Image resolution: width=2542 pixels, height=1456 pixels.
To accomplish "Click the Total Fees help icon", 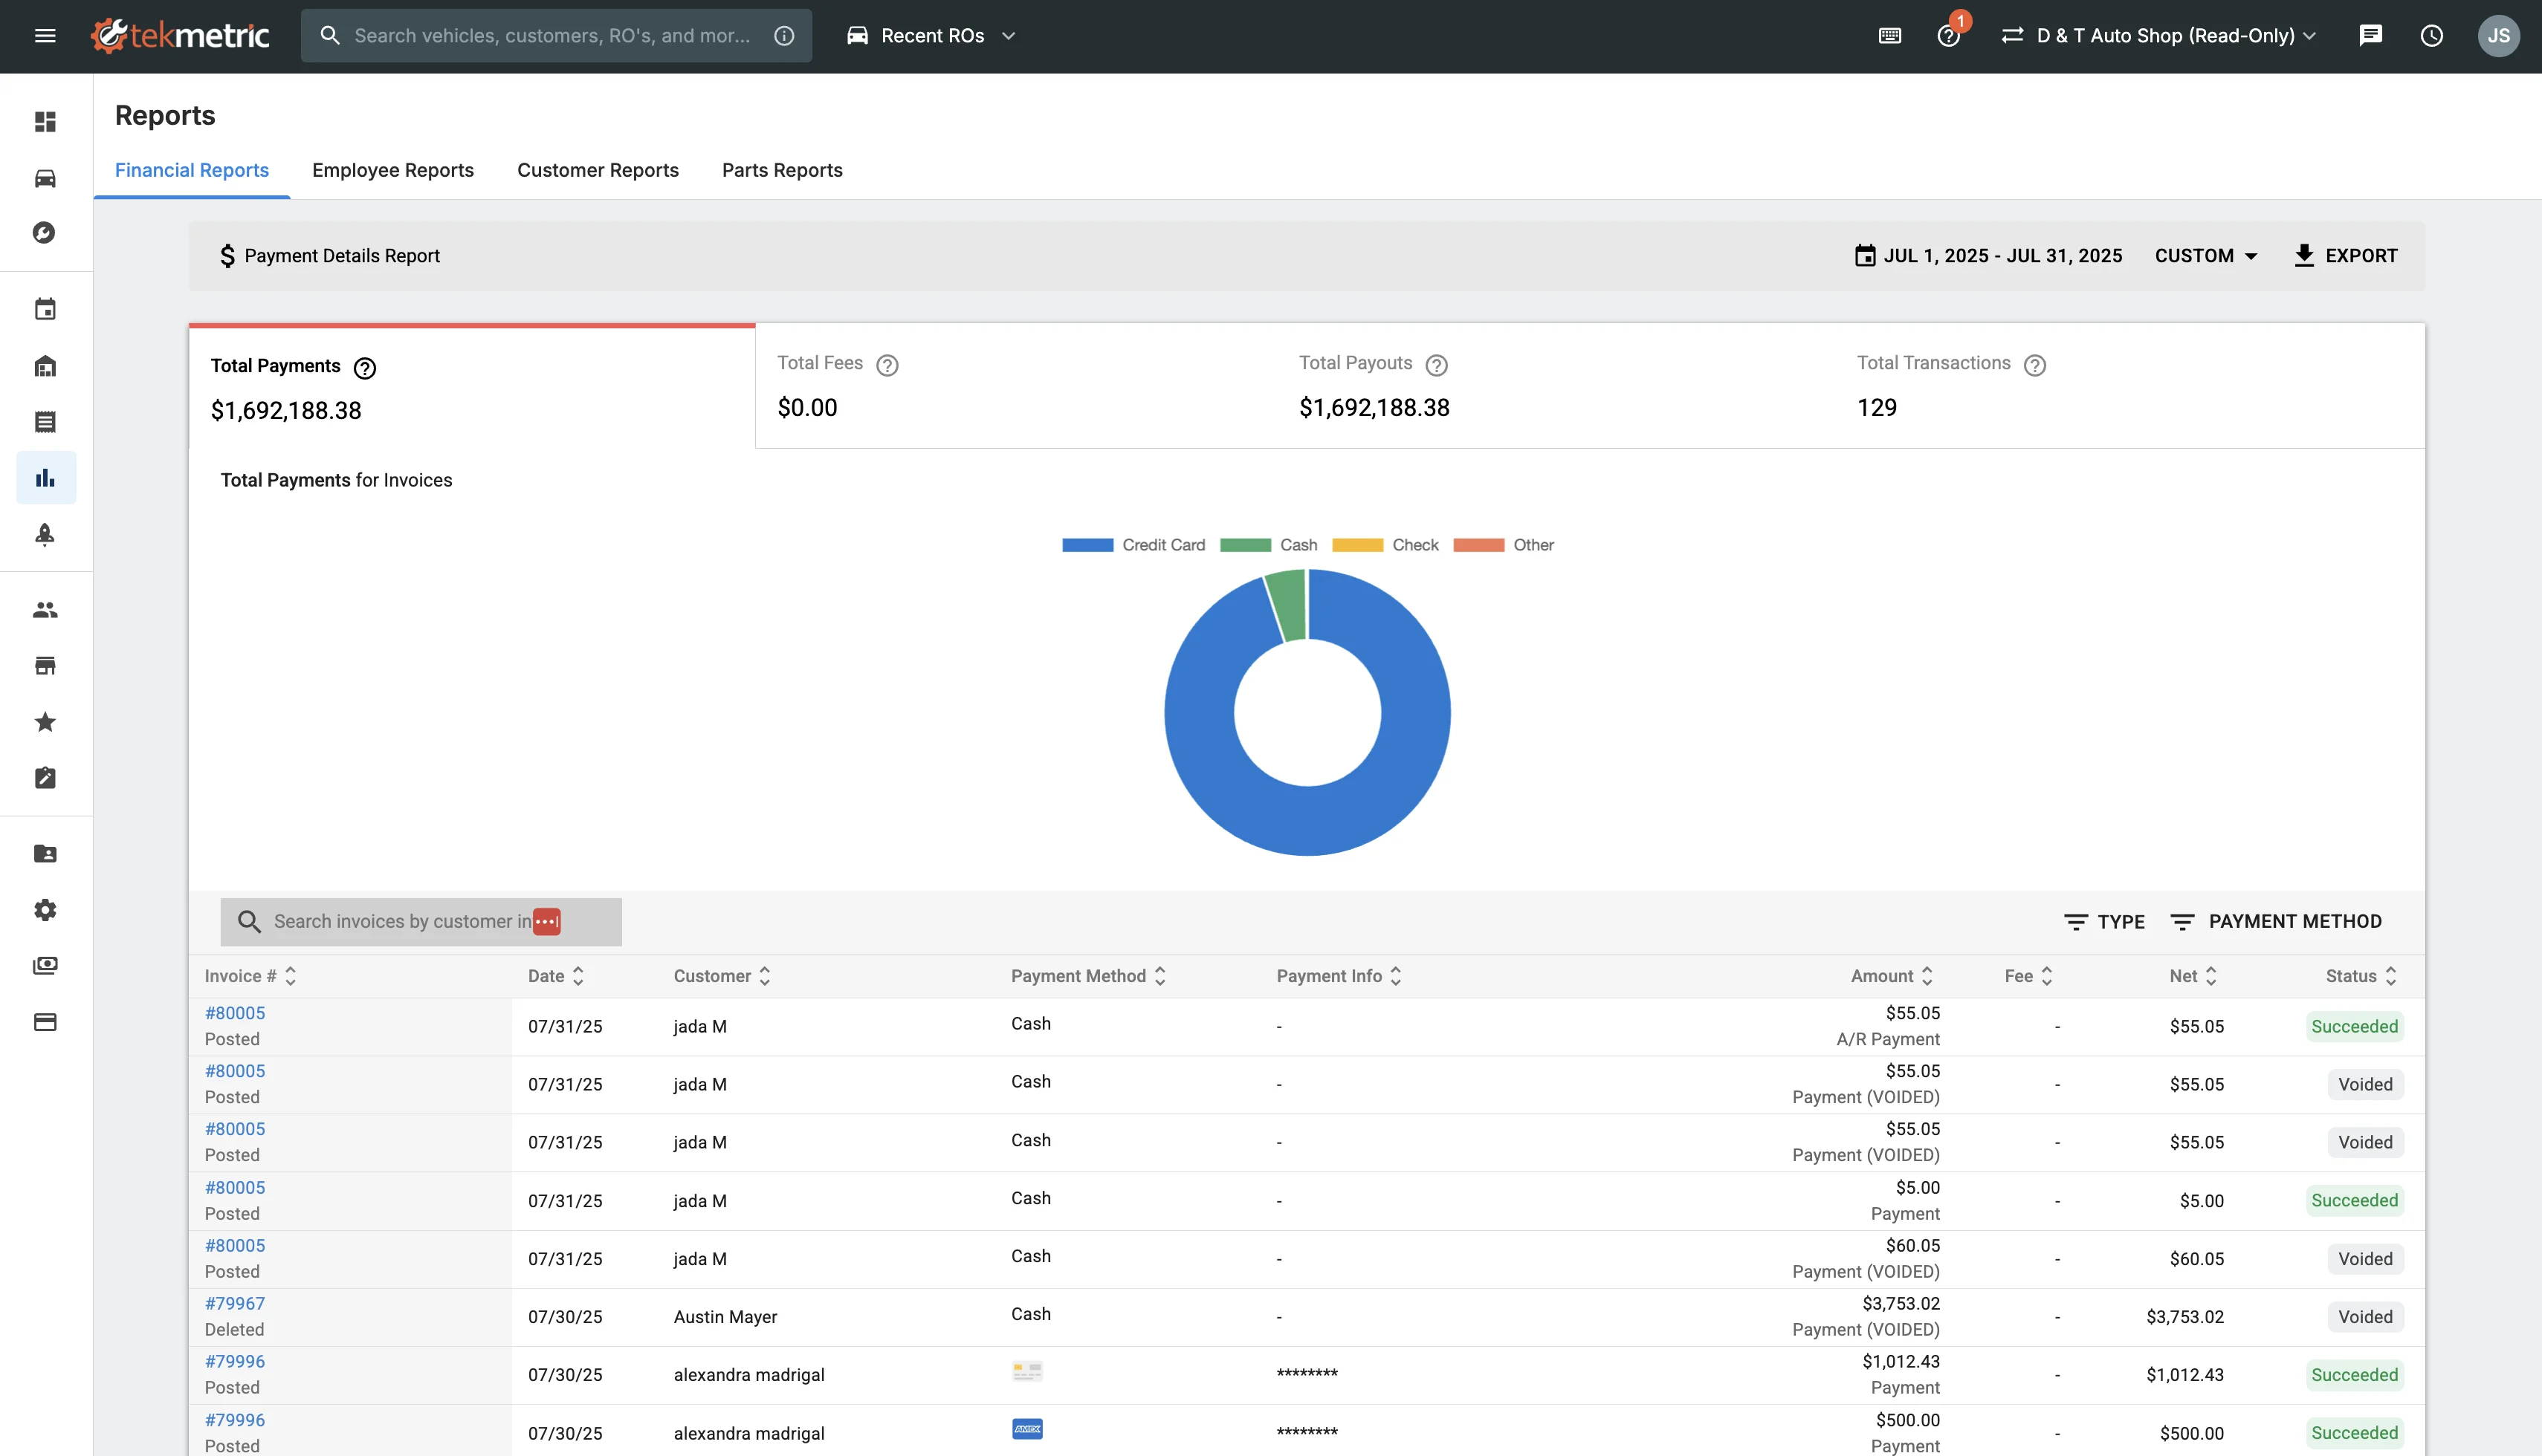I will click(886, 365).
